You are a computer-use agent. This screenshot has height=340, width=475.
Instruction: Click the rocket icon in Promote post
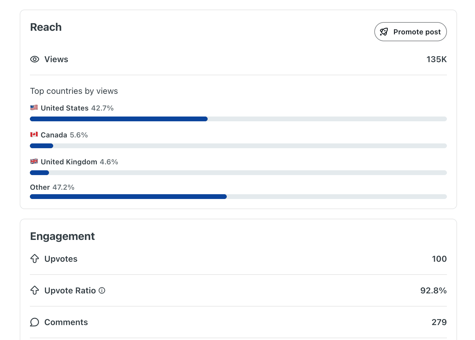tap(384, 32)
